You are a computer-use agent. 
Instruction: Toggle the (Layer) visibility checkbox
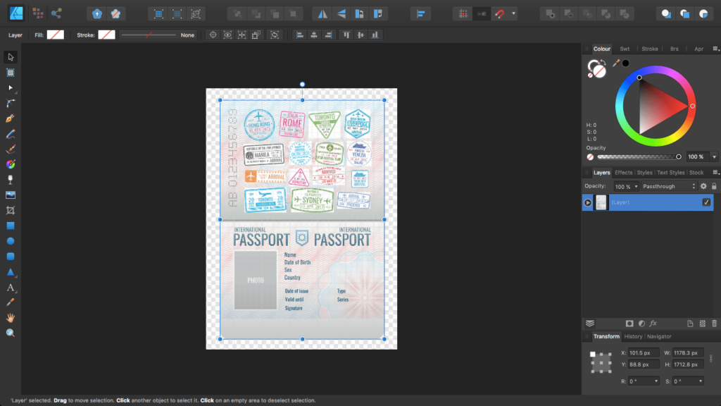point(706,202)
